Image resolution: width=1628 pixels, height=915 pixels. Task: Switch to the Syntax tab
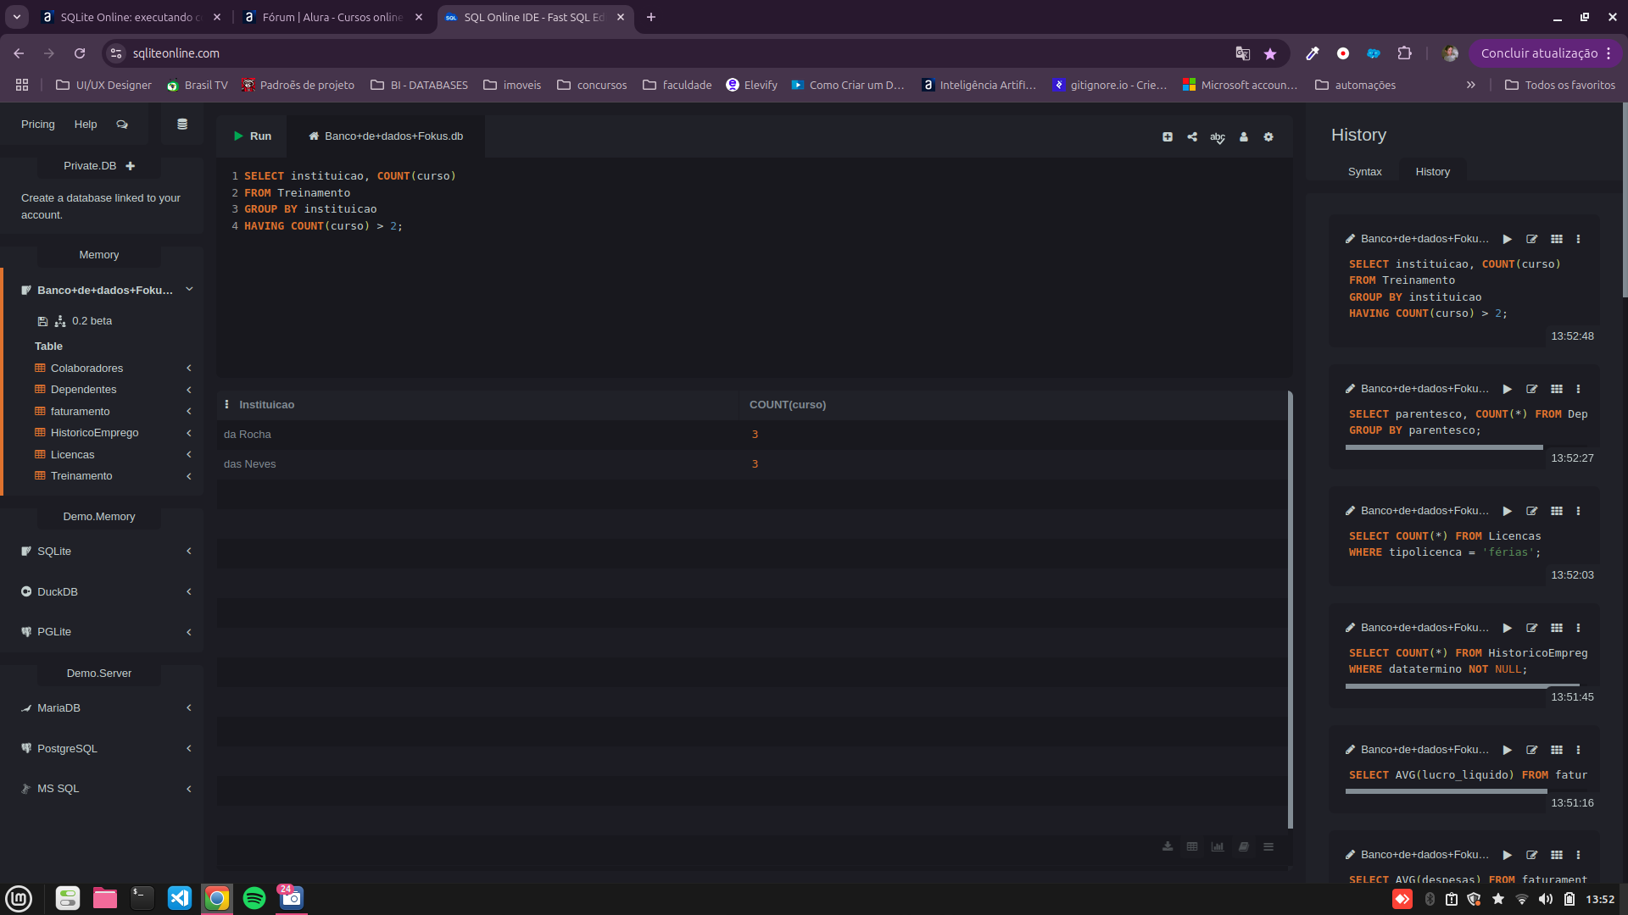(x=1364, y=172)
